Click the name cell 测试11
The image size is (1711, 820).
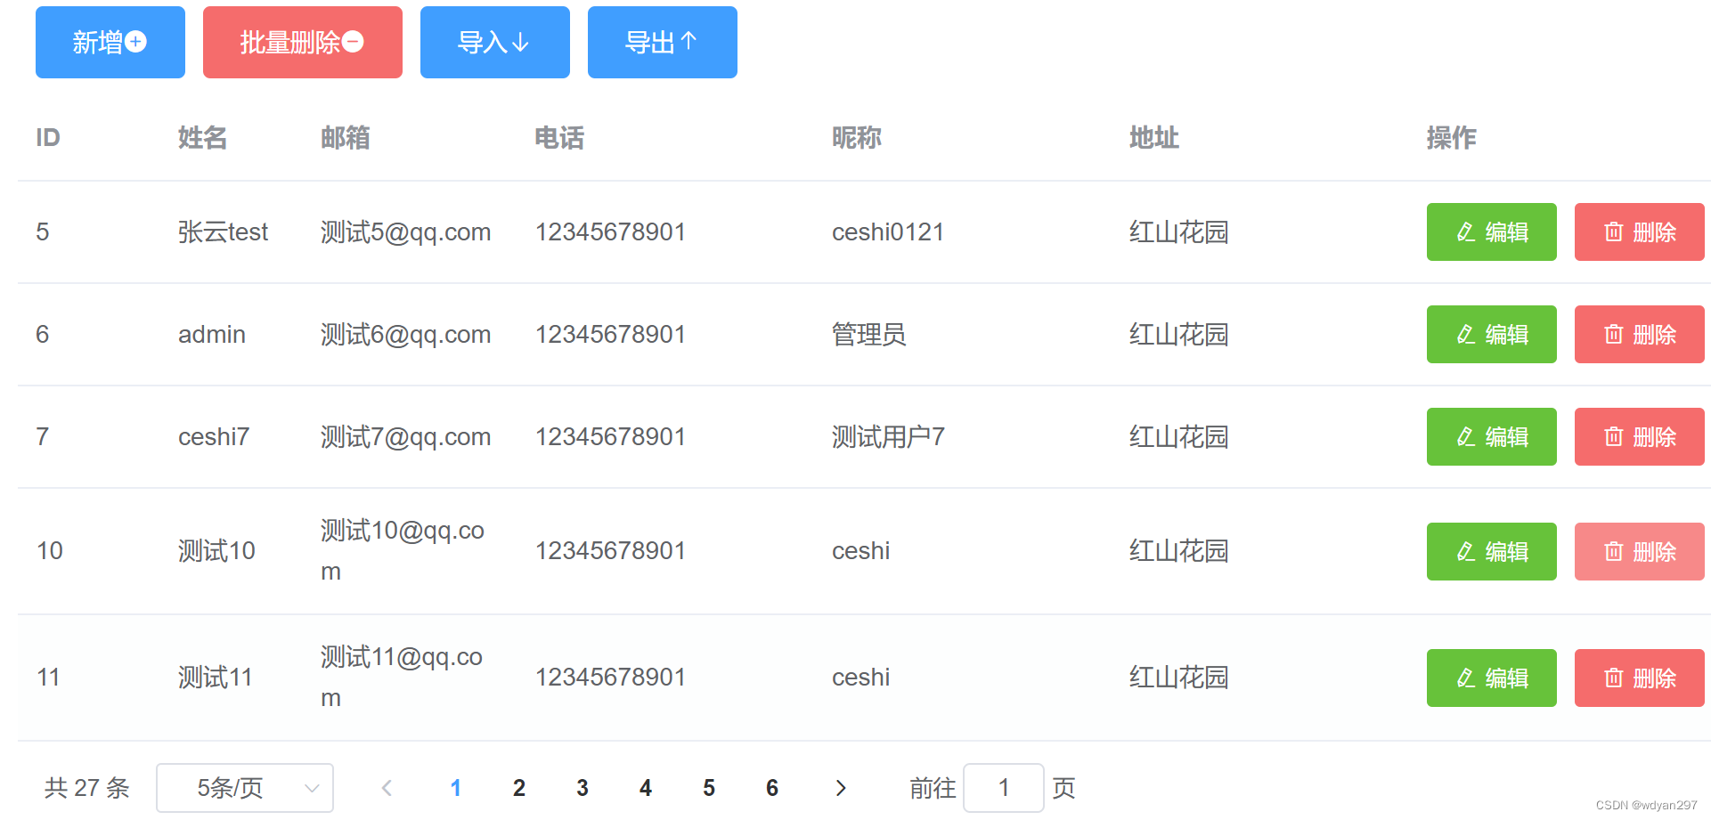[216, 678]
